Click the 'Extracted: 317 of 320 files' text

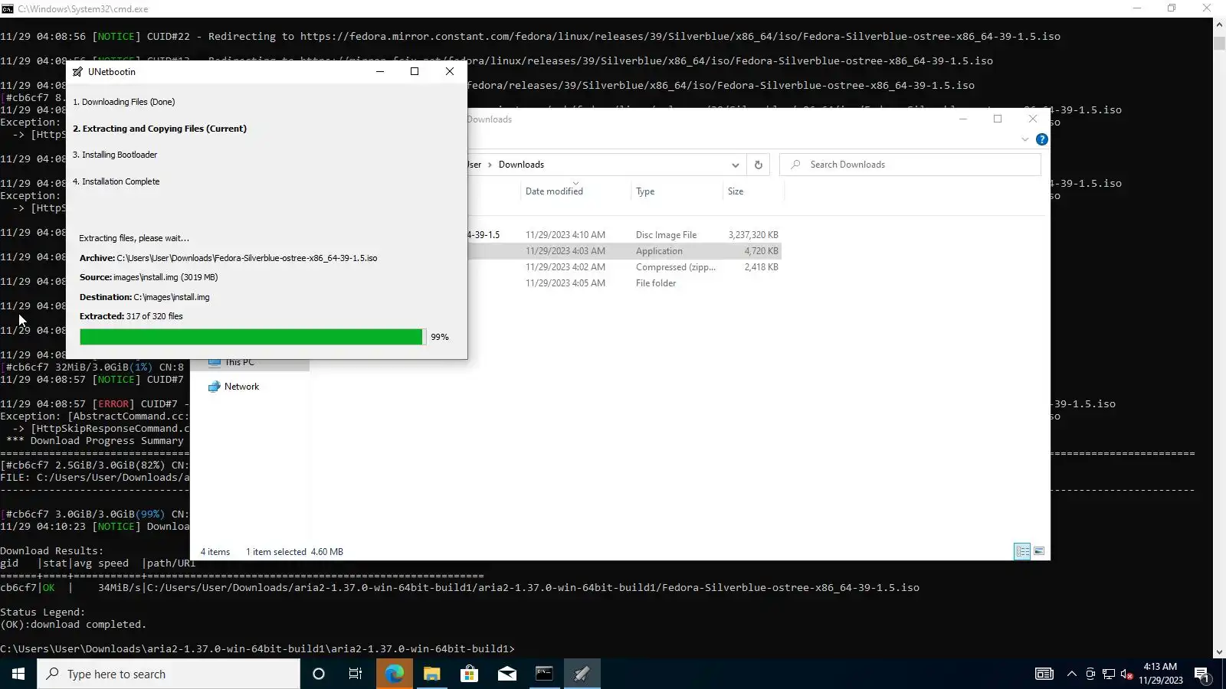coord(131,316)
